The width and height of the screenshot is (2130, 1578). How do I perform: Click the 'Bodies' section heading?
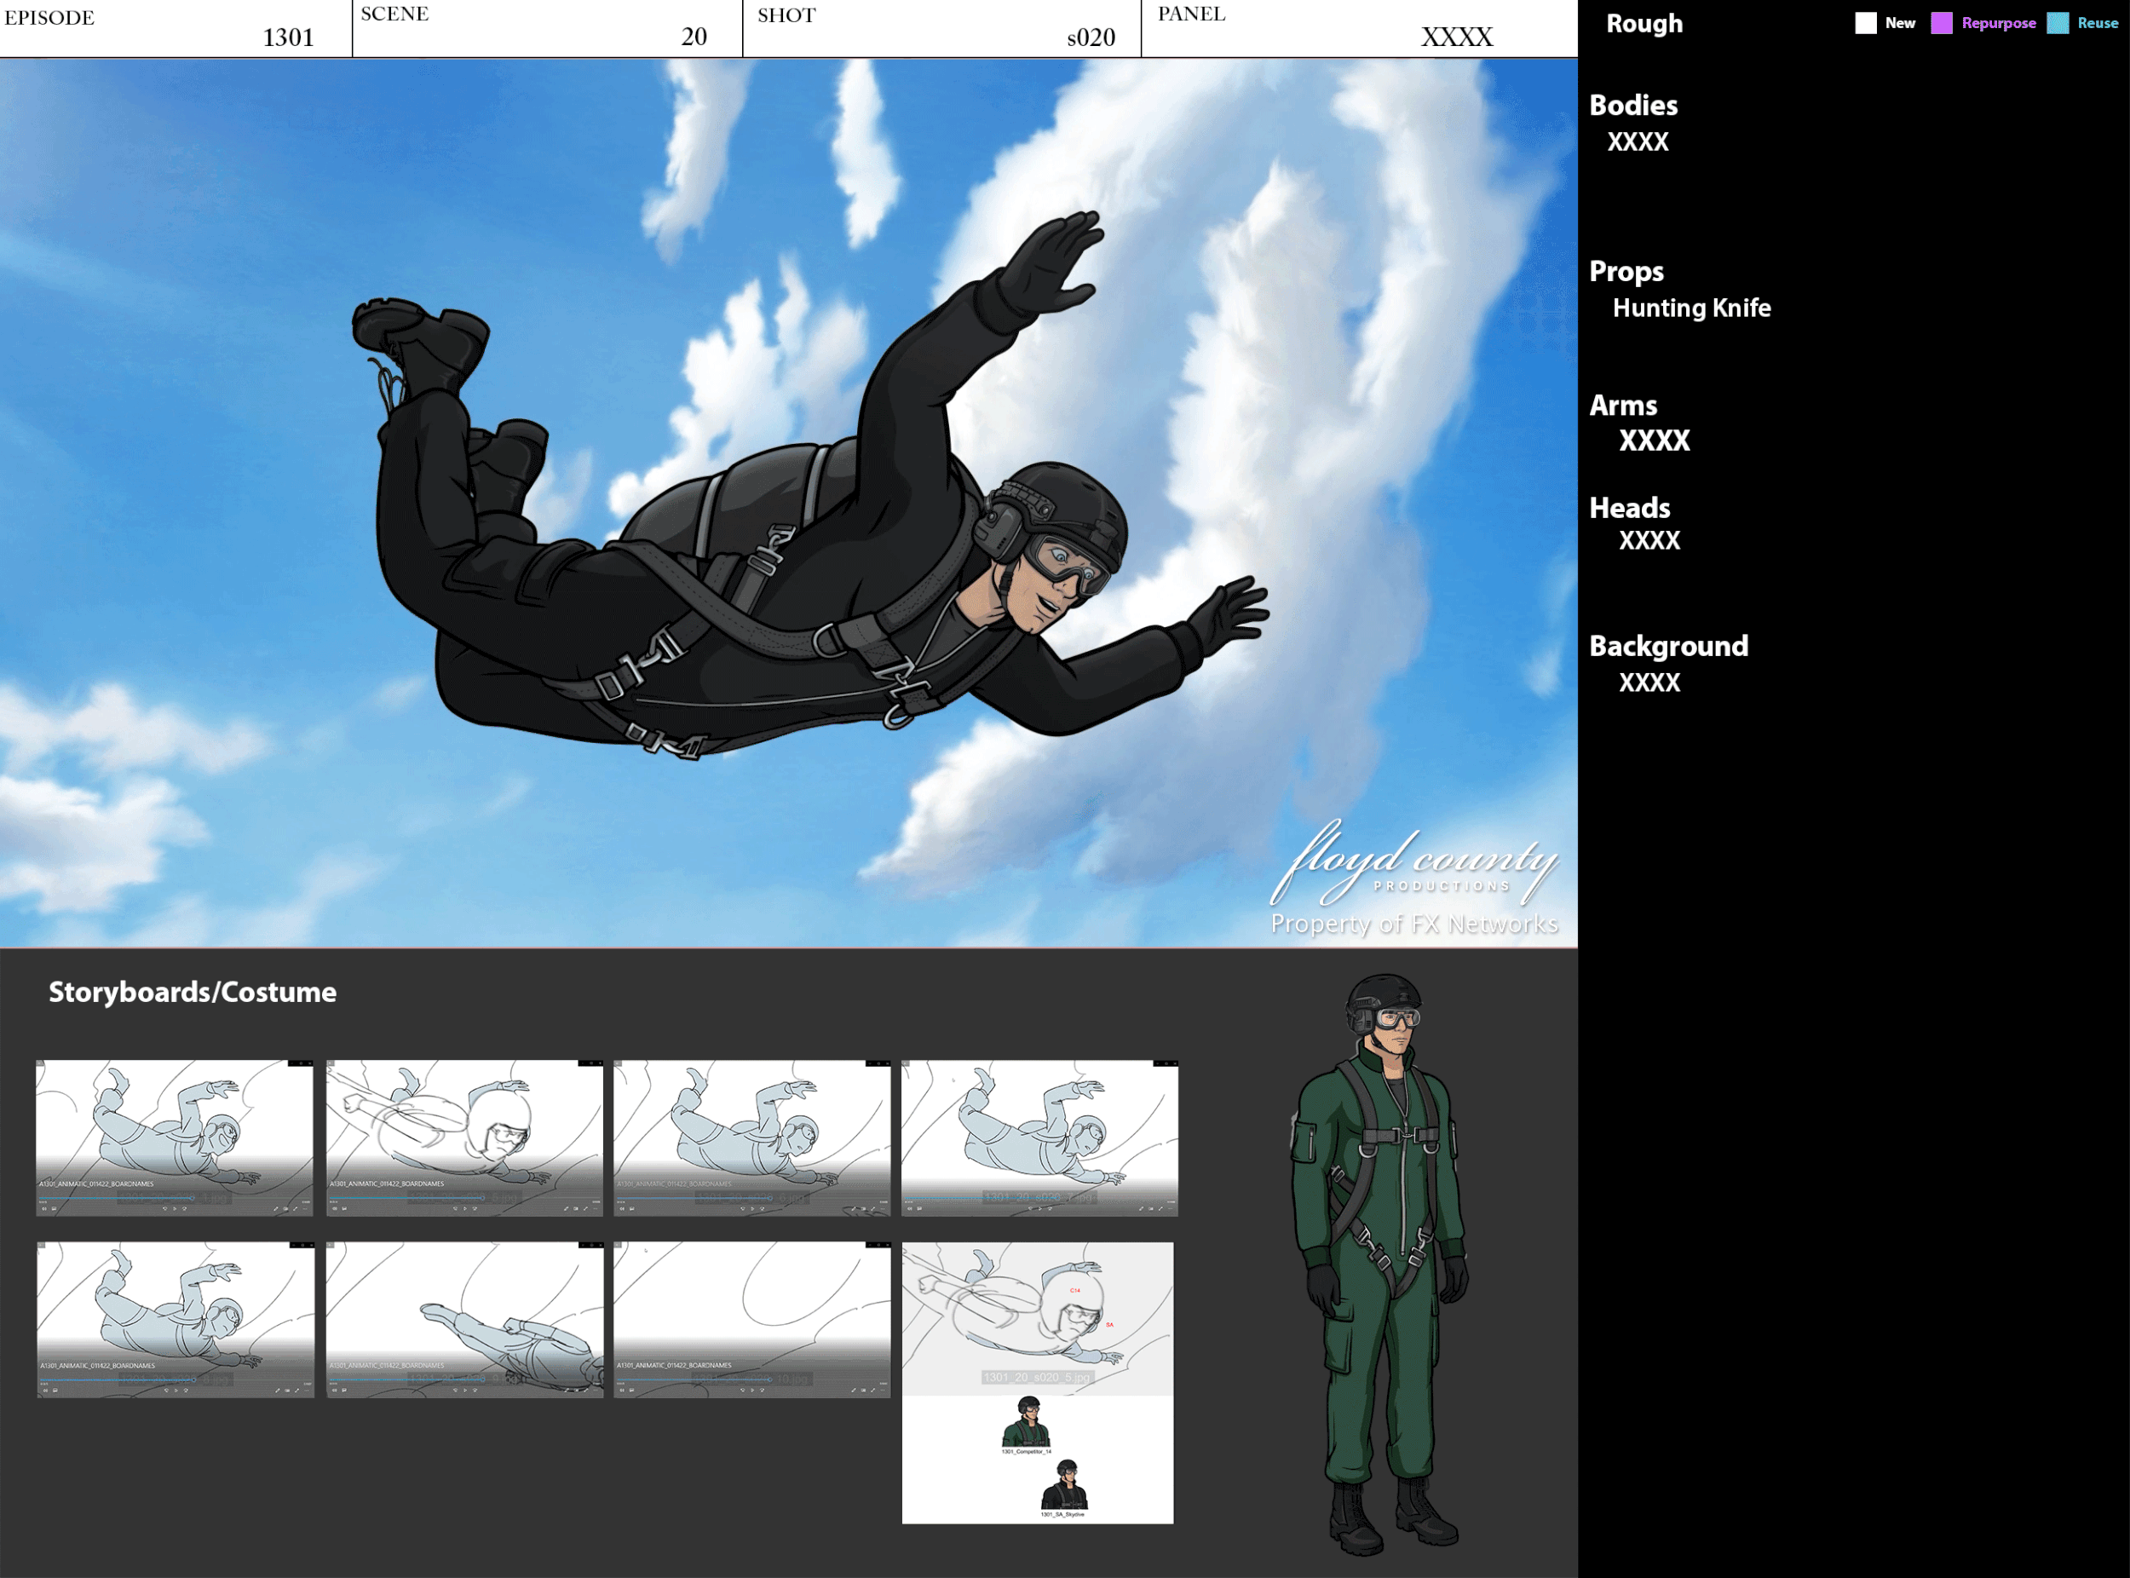pyautogui.click(x=1633, y=105)
